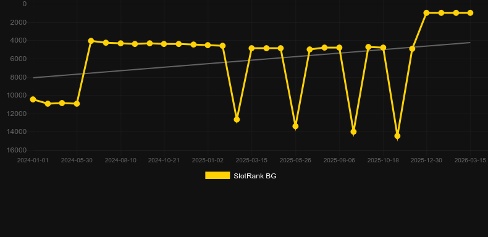Toggle the SlotRank BG legend series

tap(240, 176)
